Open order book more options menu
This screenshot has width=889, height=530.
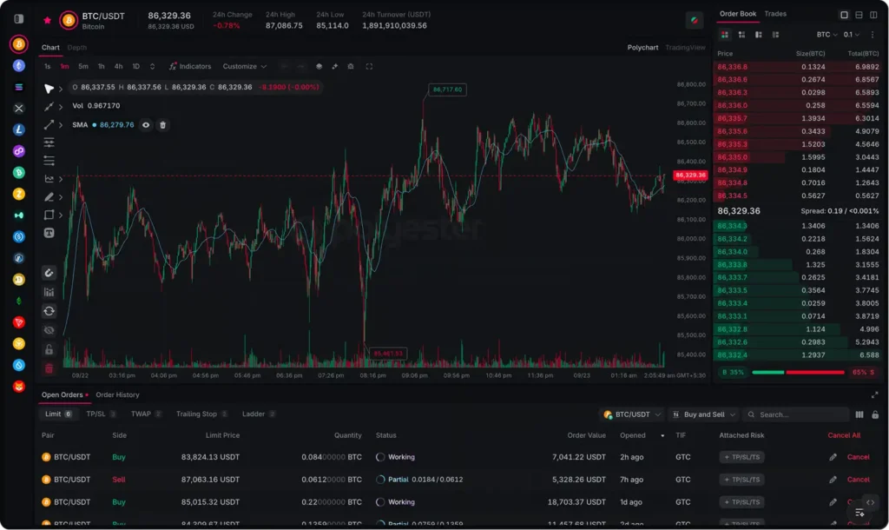pyautogui.click(x=873, y=35)
